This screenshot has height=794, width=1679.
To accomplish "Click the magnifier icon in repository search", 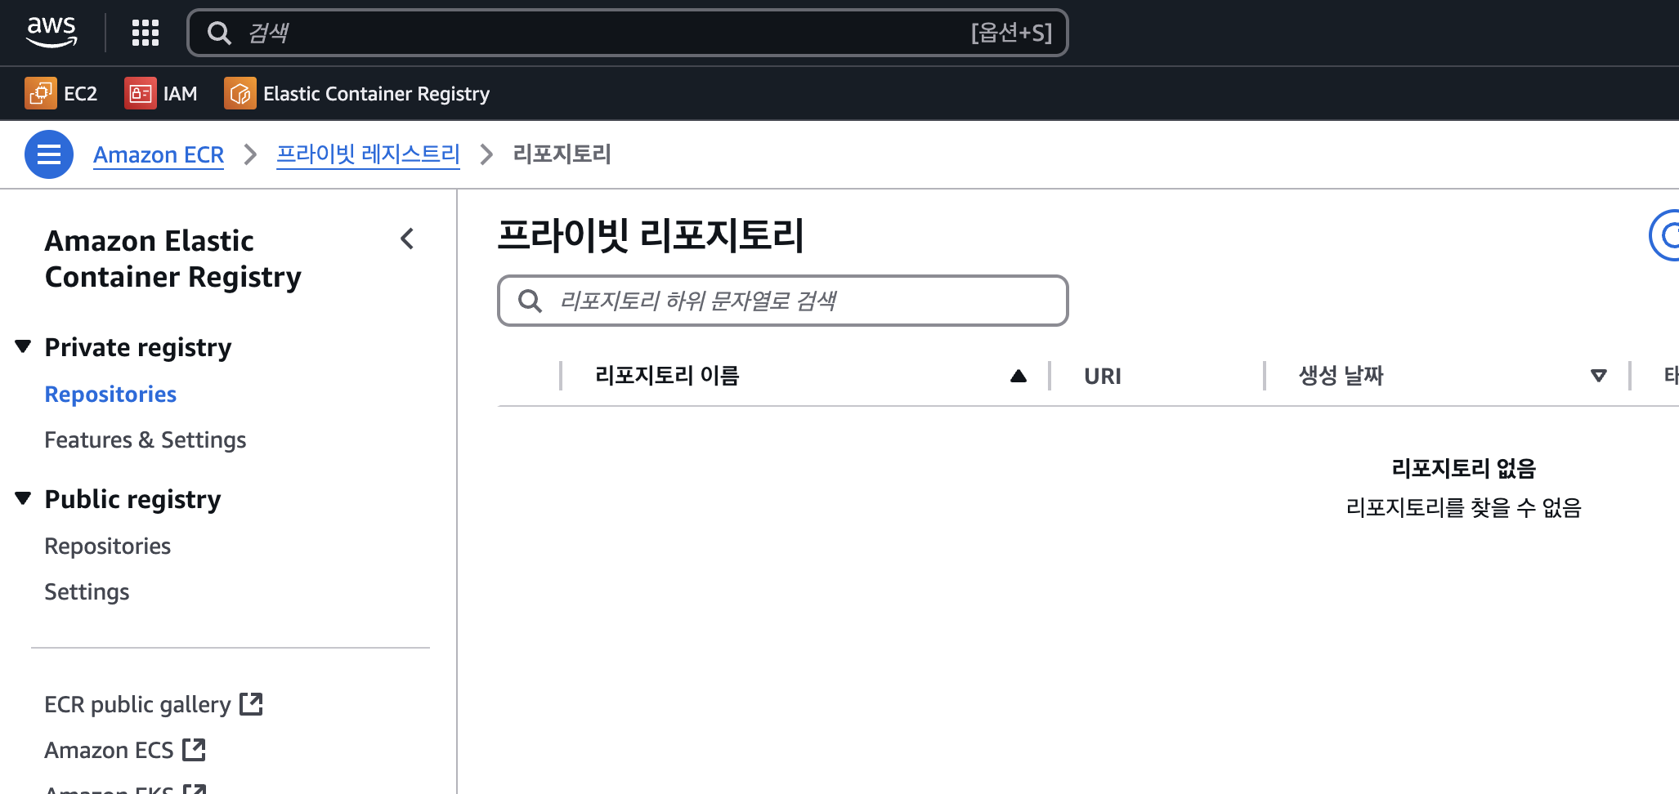I will [530, 301].
